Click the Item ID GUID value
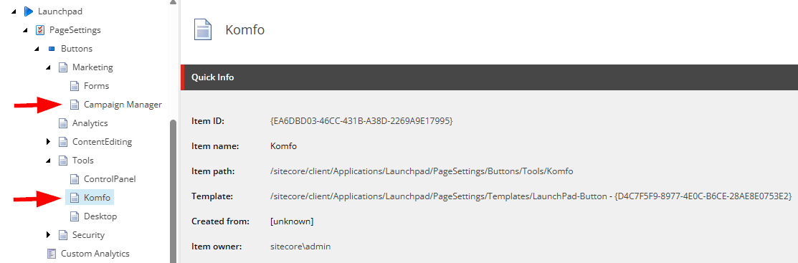Screen dimensions: 798x263 click(361, 121)
